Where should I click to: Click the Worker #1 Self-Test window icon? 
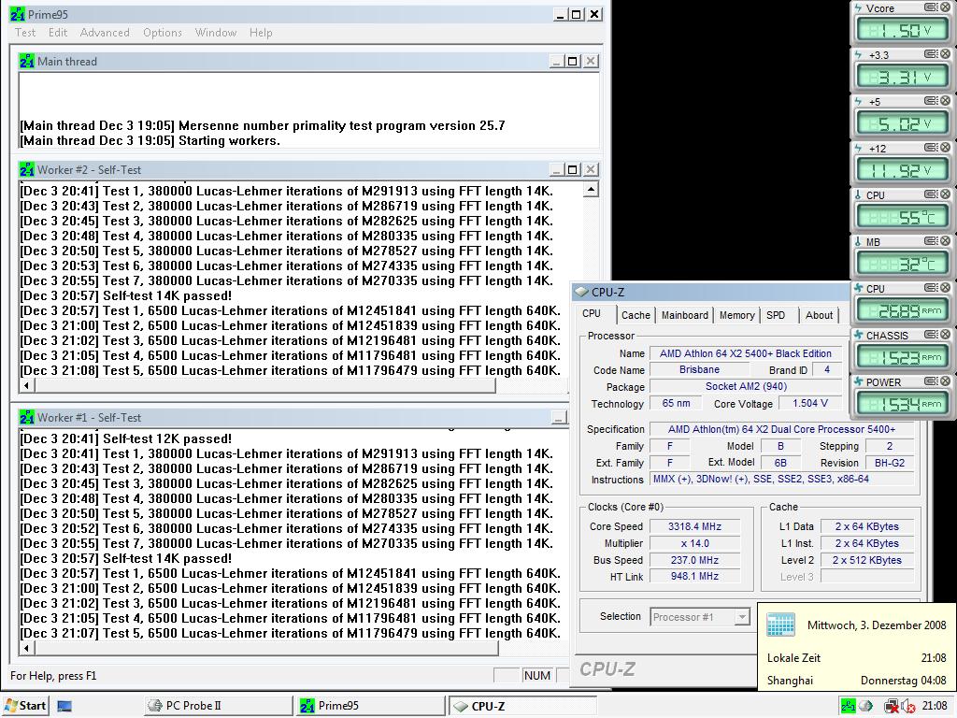click(x=27, y=418)
